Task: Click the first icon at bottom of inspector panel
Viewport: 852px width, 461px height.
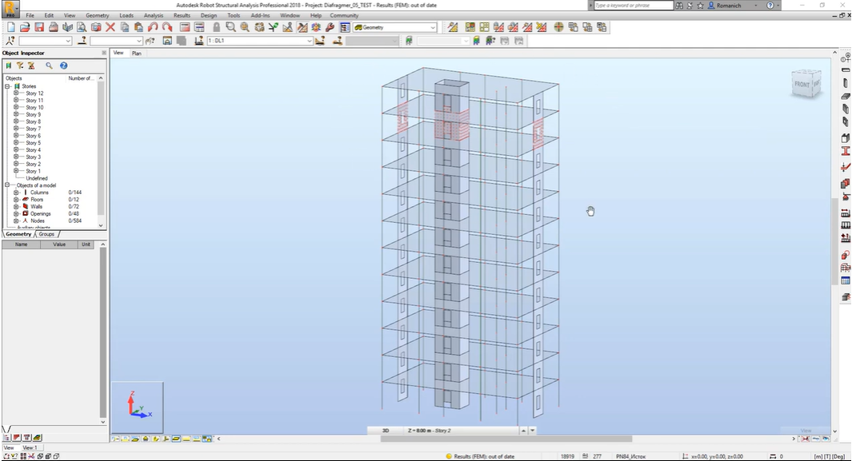Action: pos(6,438)
